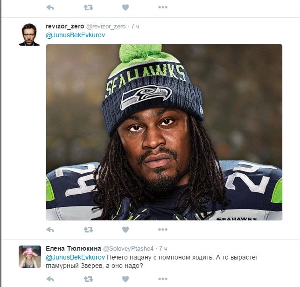300x287 pixels.
Task: Retweet the topmost partially visible tweet
Action: [x=88, y=7]
